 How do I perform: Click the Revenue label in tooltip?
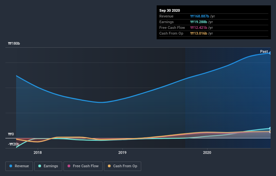[x=166, y=16]
